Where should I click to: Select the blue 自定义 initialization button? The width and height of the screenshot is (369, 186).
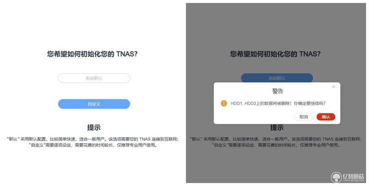coord(94,104)
